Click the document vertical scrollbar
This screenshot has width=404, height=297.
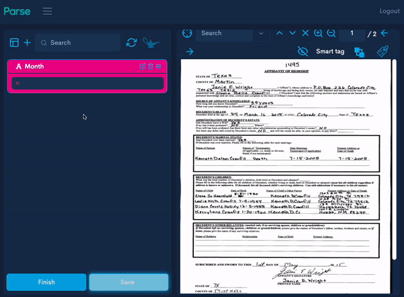pyautogui.click(x=394, y=159)
